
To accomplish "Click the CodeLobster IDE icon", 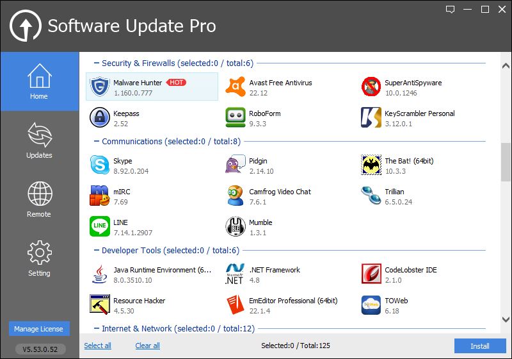I will pyautogui.click(x=371, y=274).
